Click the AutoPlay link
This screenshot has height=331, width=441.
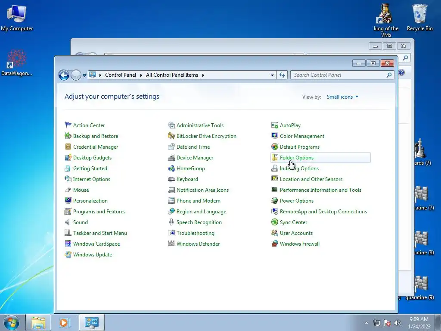[x=290, y=125]
